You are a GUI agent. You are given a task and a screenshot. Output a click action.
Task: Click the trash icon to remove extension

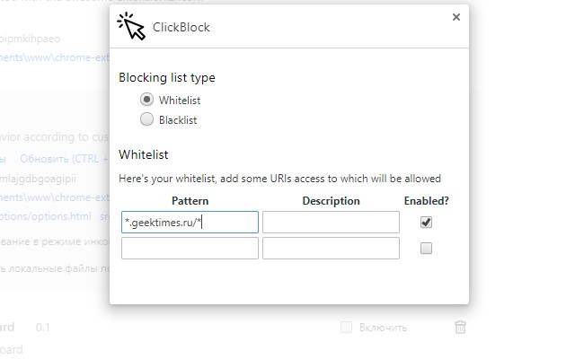pos(460,328)
